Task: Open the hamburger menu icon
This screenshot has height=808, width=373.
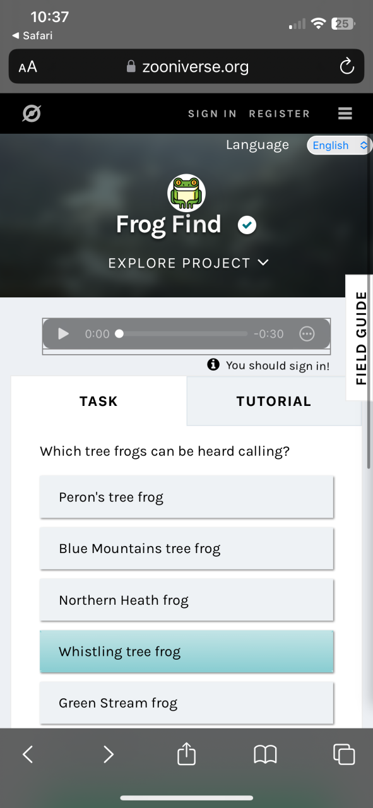Action: 345,114
